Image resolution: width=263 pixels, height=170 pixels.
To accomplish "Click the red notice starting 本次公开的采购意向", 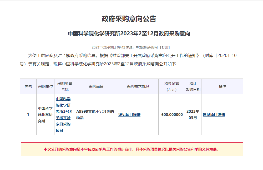I will (x=132, y=149).
